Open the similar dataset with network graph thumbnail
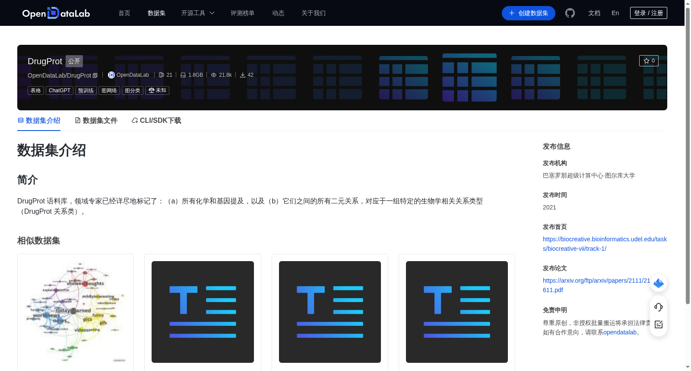Screen dimensions: 691x371 pos(76,312)
